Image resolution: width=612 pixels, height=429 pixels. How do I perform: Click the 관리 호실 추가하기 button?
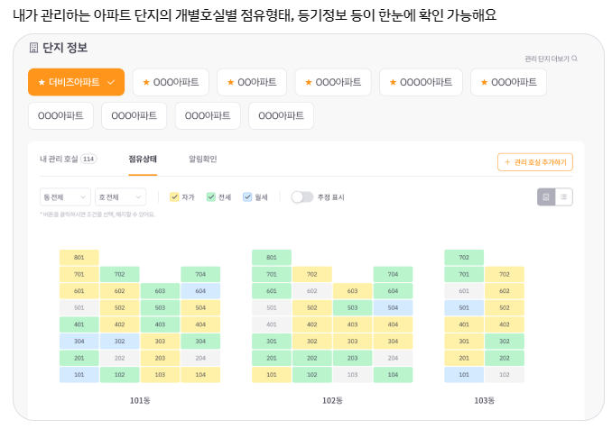tap(535, 162)
